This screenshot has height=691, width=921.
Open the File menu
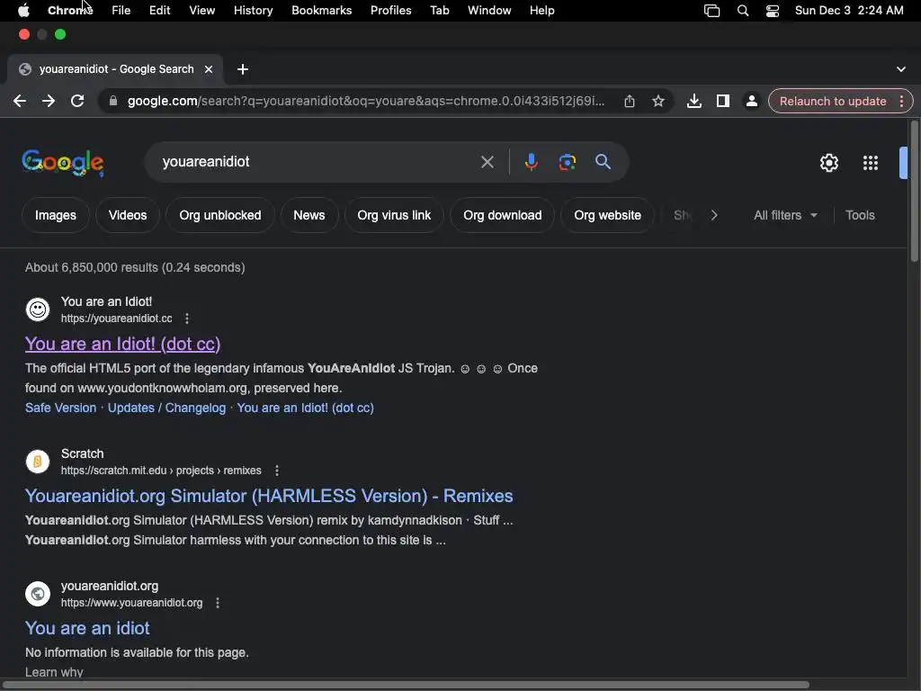point(121,11)
